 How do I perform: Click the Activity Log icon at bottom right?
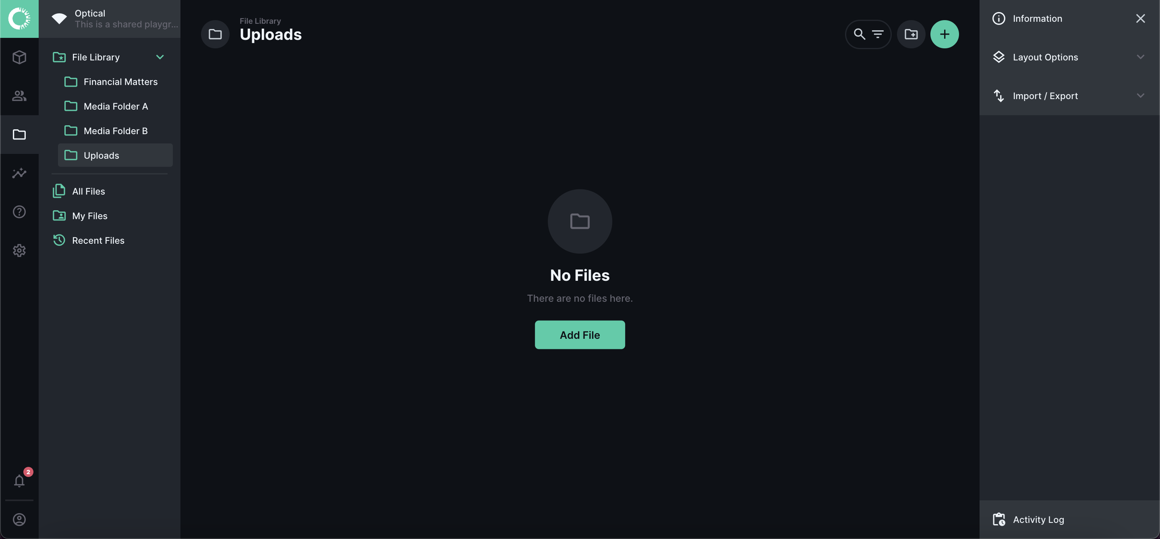(999, 519)
